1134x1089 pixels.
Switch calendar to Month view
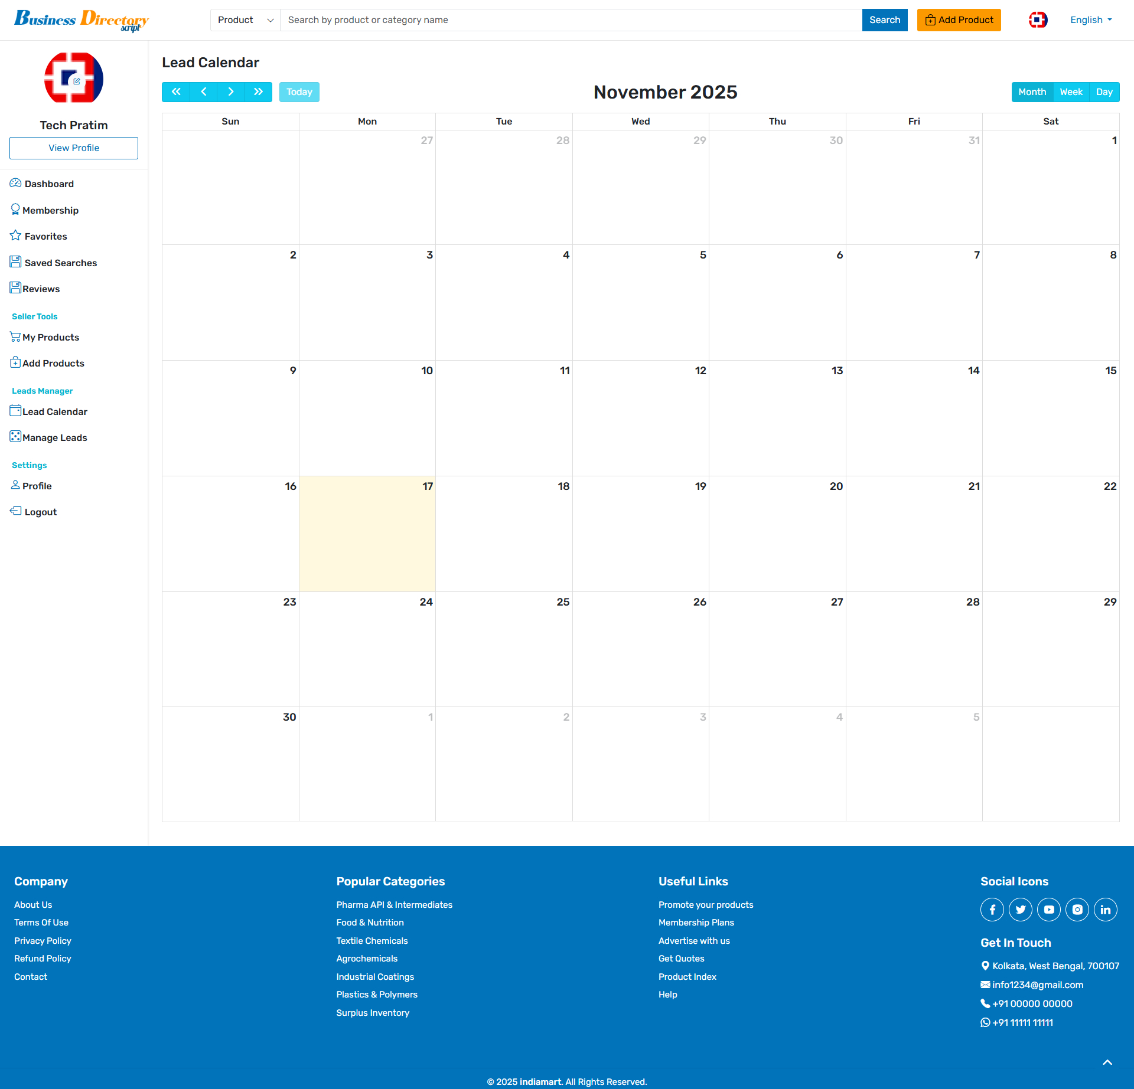click(1032, 92)
